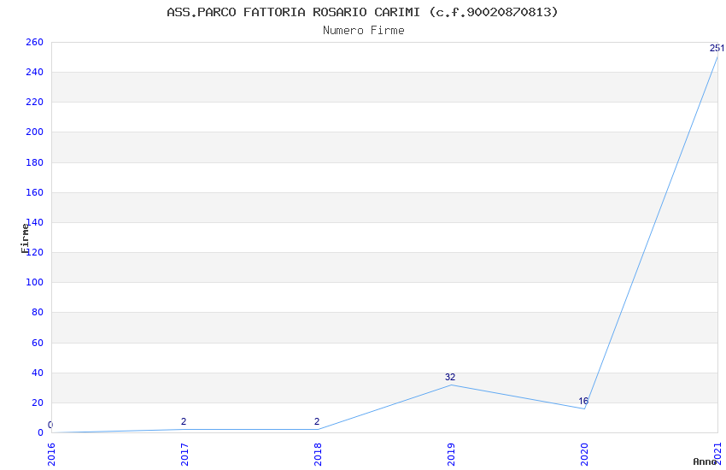This screenshot has height=470, width=726.
Task: Click x-axis year label 2017
Action: 184,455
